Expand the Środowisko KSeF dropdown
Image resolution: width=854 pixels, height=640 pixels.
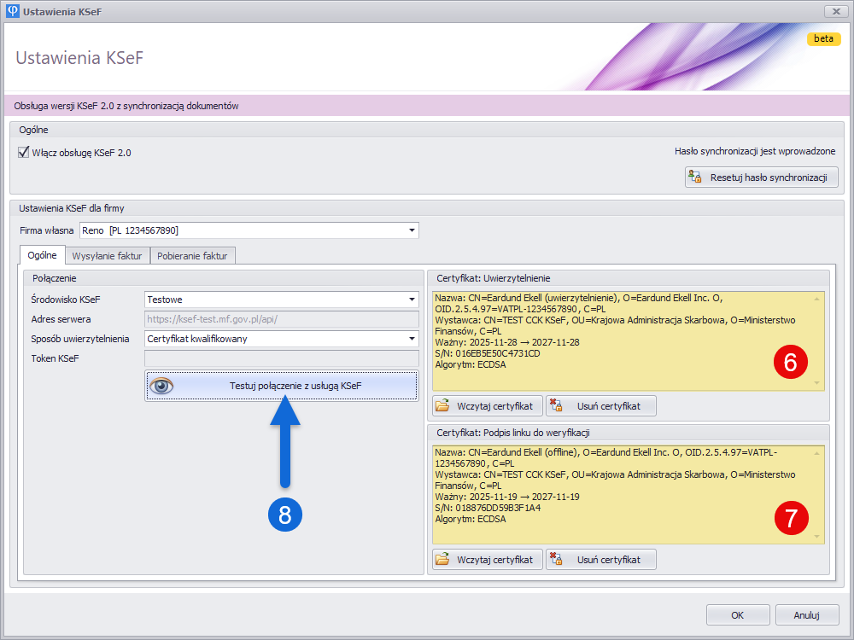[x=412, y=300]
